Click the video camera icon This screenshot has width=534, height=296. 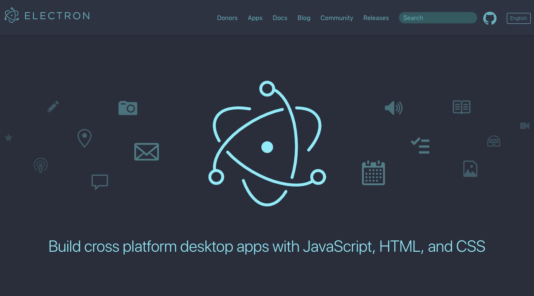click(525, 126)
